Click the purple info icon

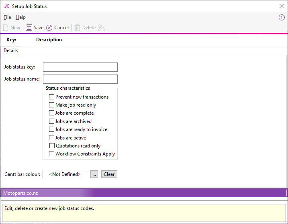pos(282,18)
